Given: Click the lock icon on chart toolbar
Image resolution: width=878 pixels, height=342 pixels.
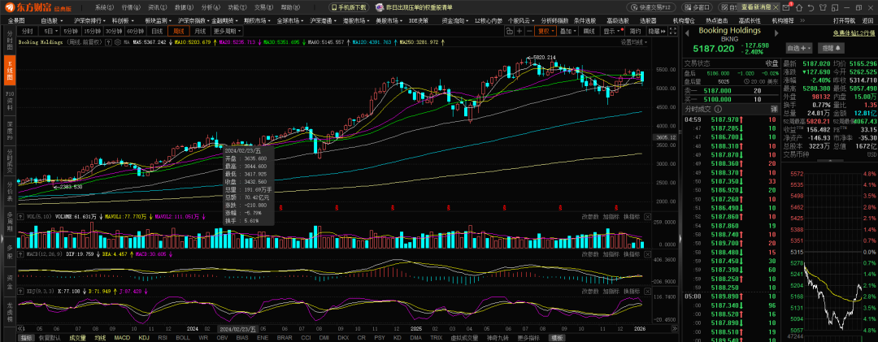Looking at the screenshot, I should 510,32.
